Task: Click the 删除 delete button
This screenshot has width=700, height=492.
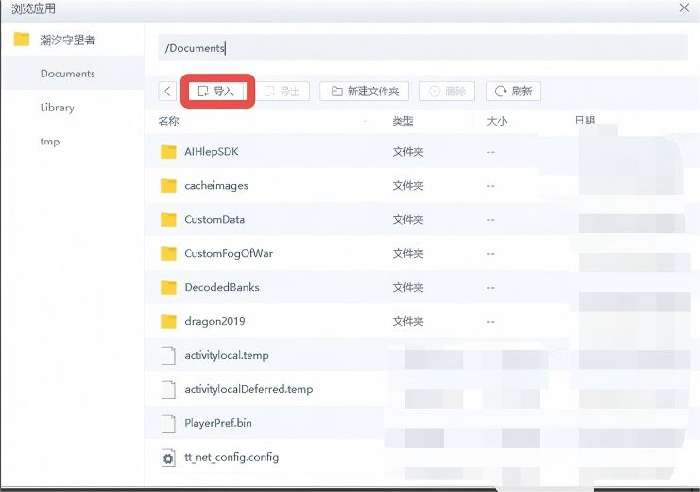Action: pos(447,91)
